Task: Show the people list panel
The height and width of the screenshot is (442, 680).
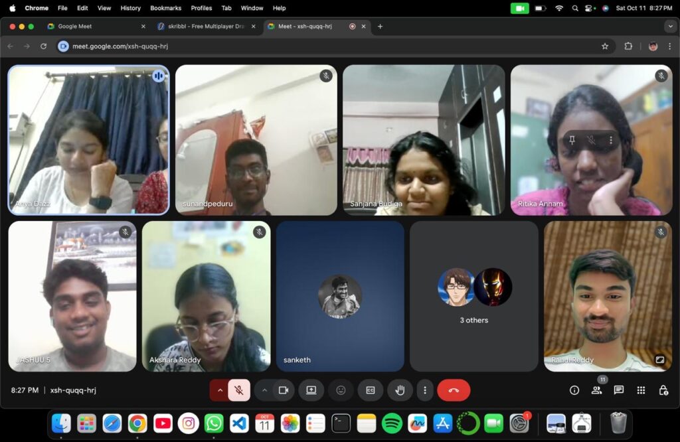Action: coord(596,390)
